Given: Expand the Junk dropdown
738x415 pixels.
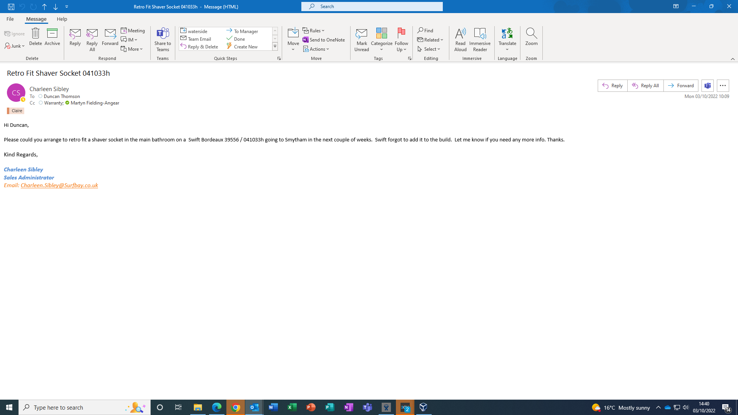Looking at the screenshot, I should [15, 46].
